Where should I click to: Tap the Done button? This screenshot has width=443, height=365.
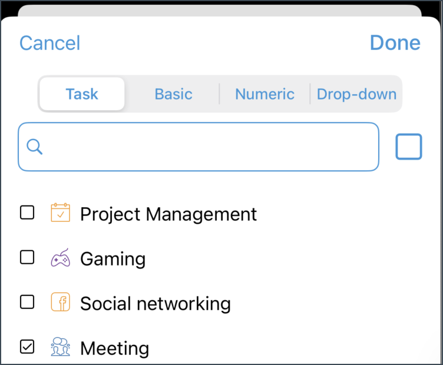(x=395, y=43)
